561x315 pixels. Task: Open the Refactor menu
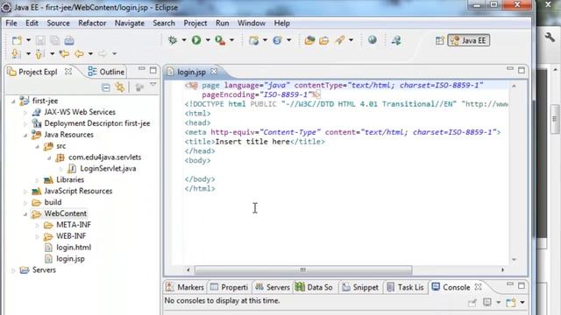92,24
